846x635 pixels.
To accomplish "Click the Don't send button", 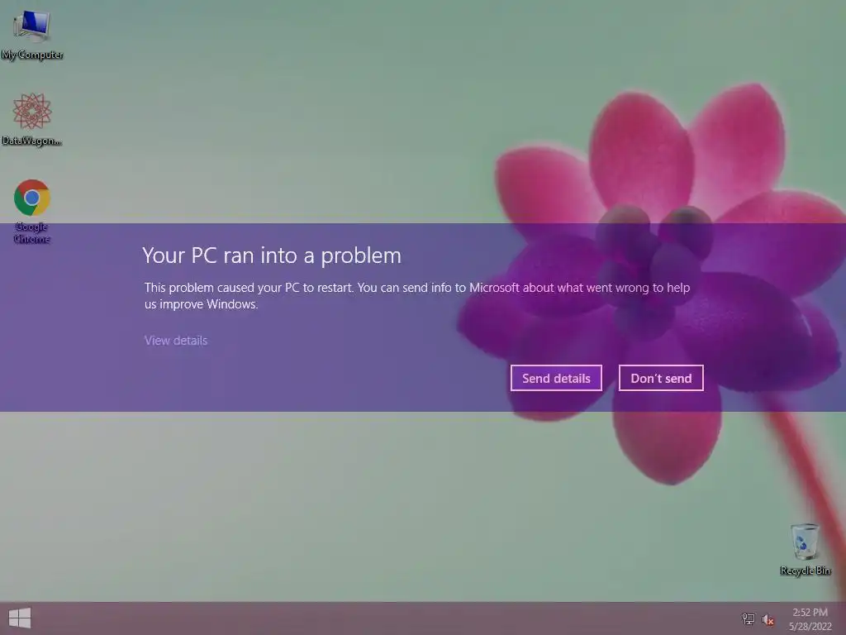I will pyautogui.click(x=661, y=378).
